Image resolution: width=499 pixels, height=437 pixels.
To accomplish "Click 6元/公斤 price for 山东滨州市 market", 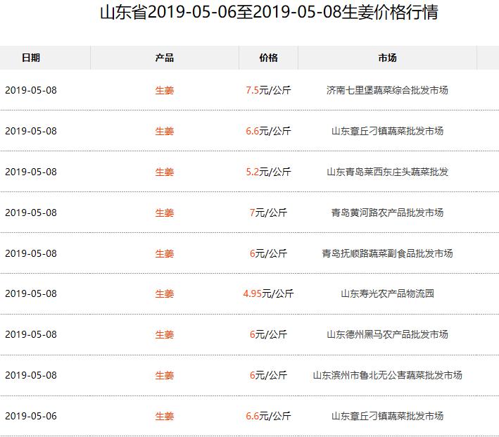I will tap(268, 375).
